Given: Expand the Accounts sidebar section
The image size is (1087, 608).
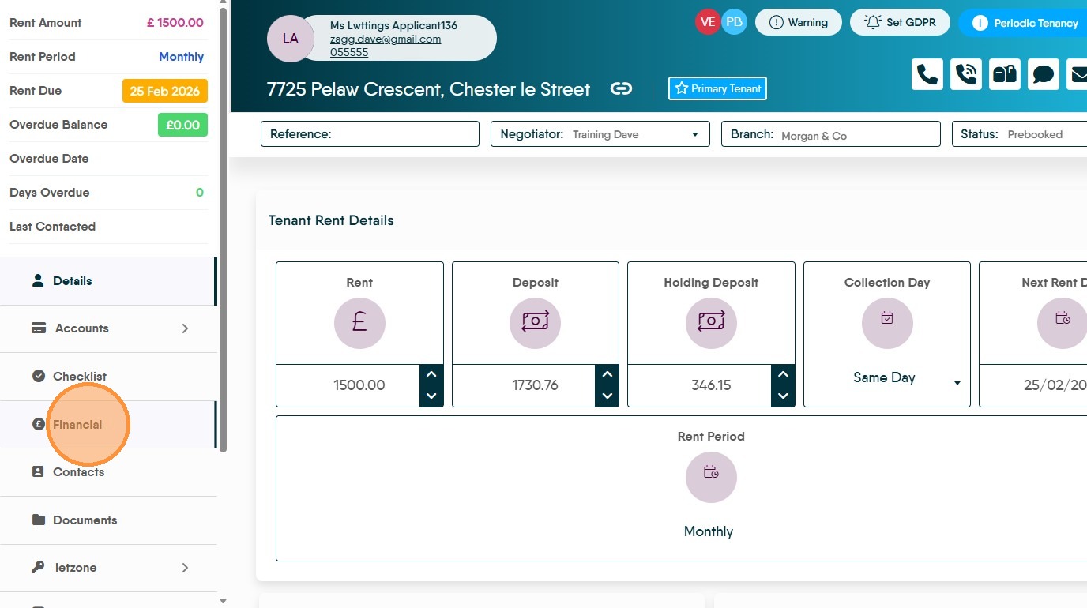Looking at the screenshot, I should coord(108,328).
